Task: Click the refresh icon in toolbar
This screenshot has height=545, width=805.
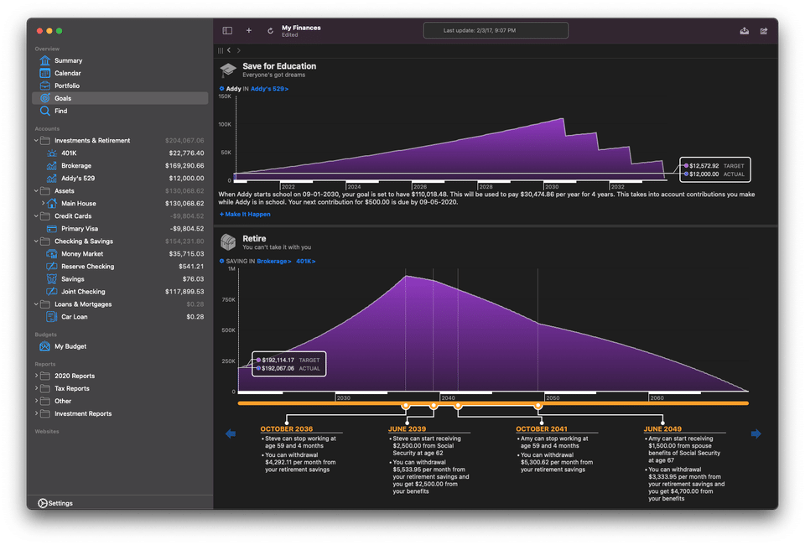Action: [270, 31]
